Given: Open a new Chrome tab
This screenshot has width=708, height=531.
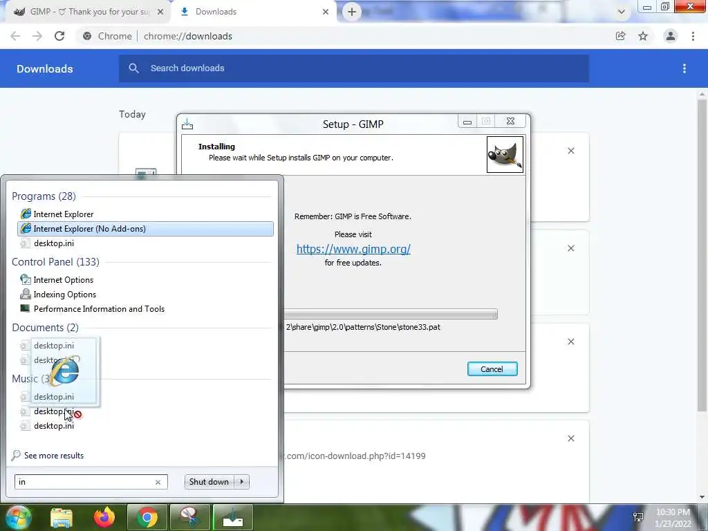Looking at the screenshot, I should (x=352, y=12).
